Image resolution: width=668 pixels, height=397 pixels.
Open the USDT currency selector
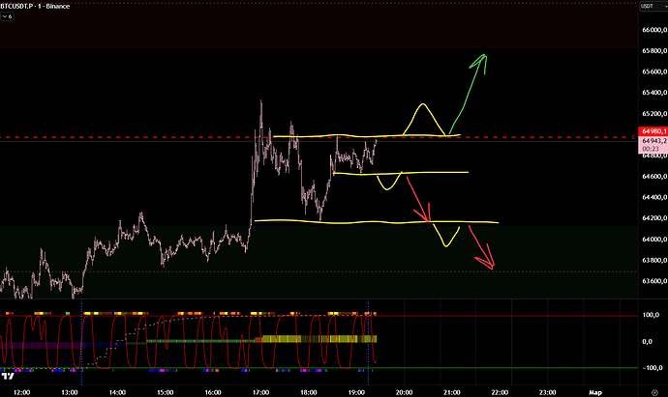coord(649,9)
